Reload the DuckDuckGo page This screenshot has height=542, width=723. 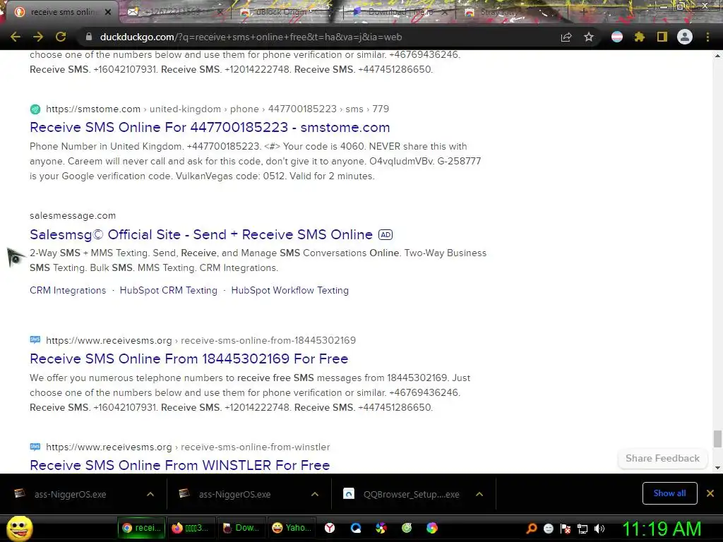[61, 37]
